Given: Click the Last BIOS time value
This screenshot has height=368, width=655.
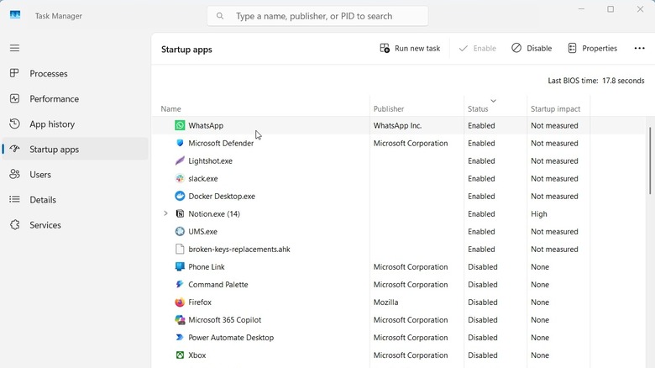Looking at the screenshot, I should pos(623,81).
